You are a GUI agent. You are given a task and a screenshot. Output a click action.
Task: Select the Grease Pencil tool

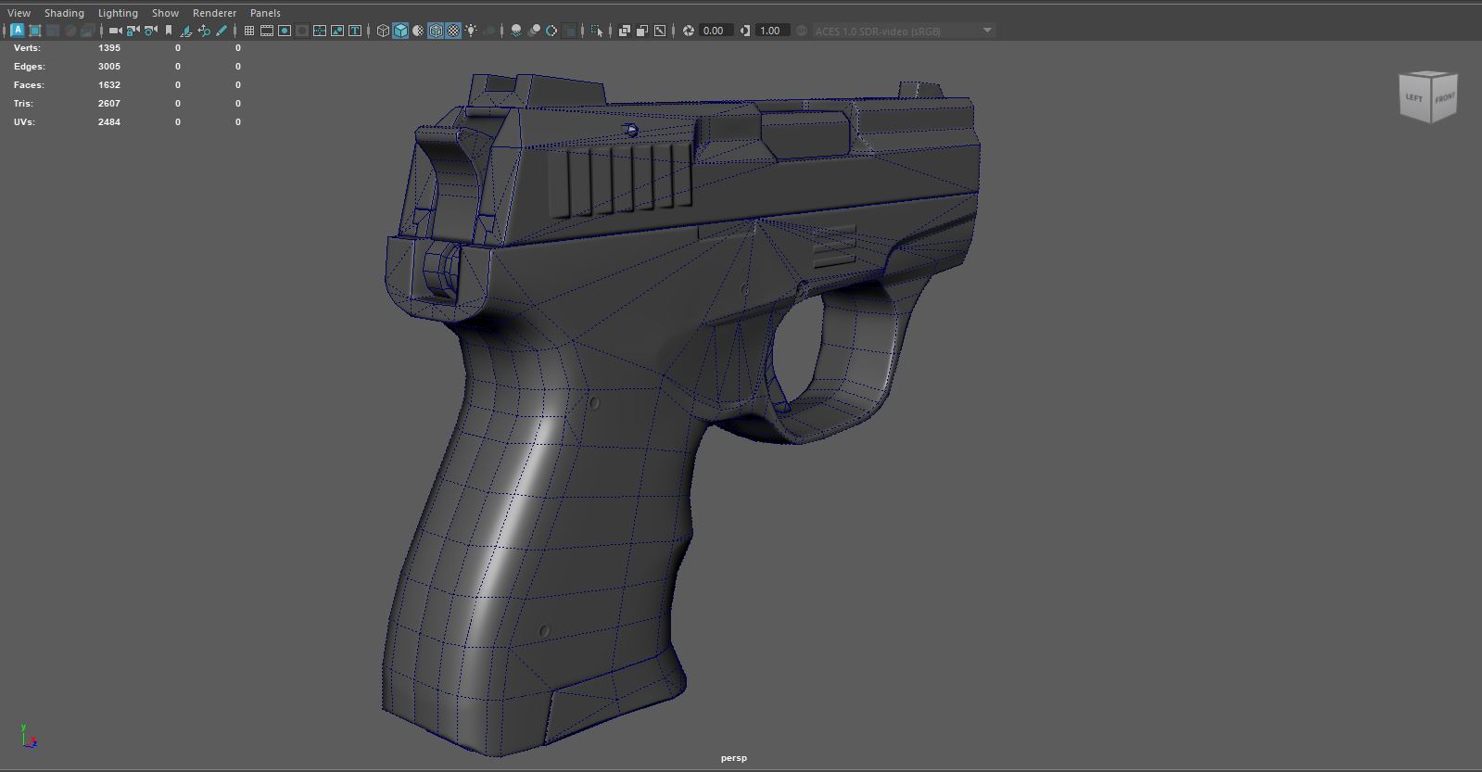click(x=222, y=31)
